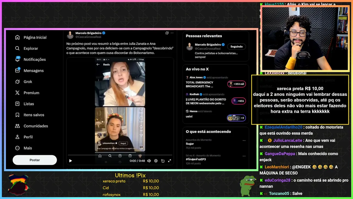Screen dimensions: 353x199
Task: Click xereca preta row in Ultimos Pix
Action: pos(131,181)
